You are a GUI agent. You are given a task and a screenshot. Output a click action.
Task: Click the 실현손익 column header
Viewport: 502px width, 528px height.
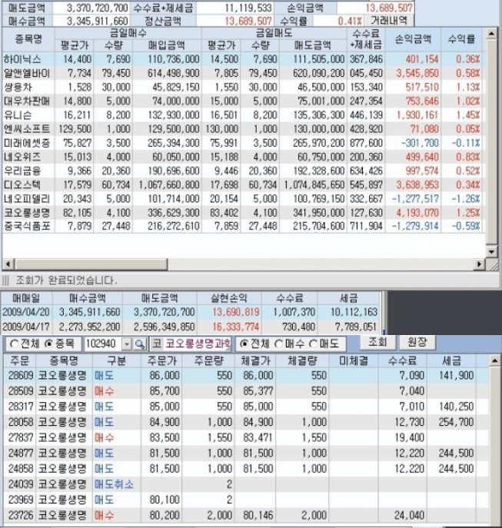[x=229, y=298]
